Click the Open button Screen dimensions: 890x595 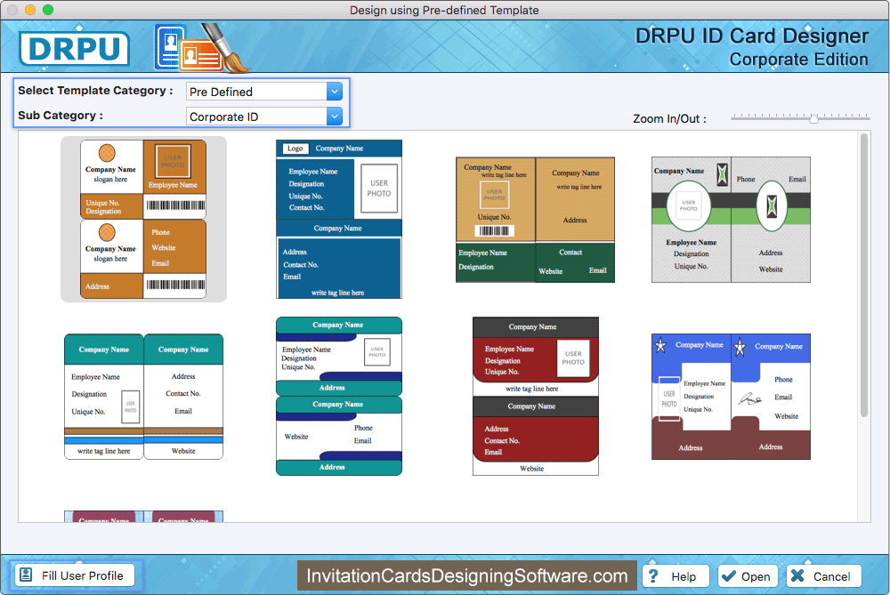coord(748,576)
